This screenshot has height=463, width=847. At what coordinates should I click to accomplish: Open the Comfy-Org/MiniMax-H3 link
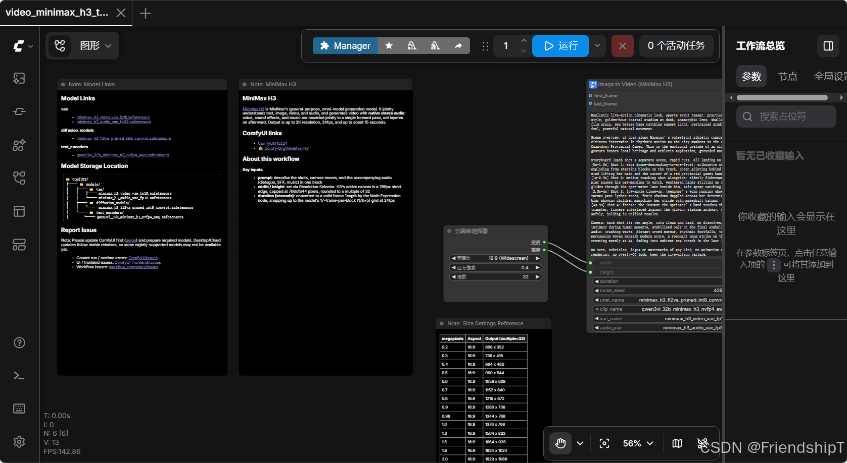[x=286, y=148]
